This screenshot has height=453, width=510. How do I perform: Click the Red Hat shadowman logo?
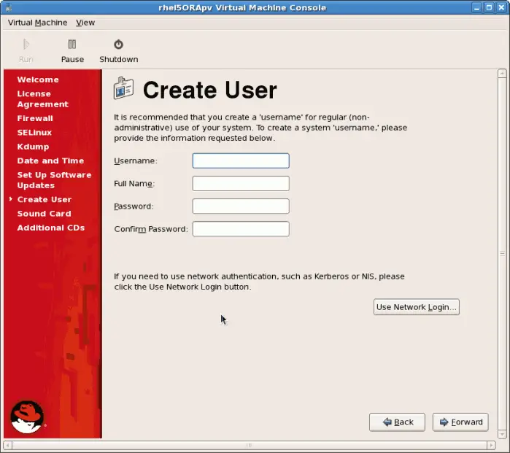(27, 417)
